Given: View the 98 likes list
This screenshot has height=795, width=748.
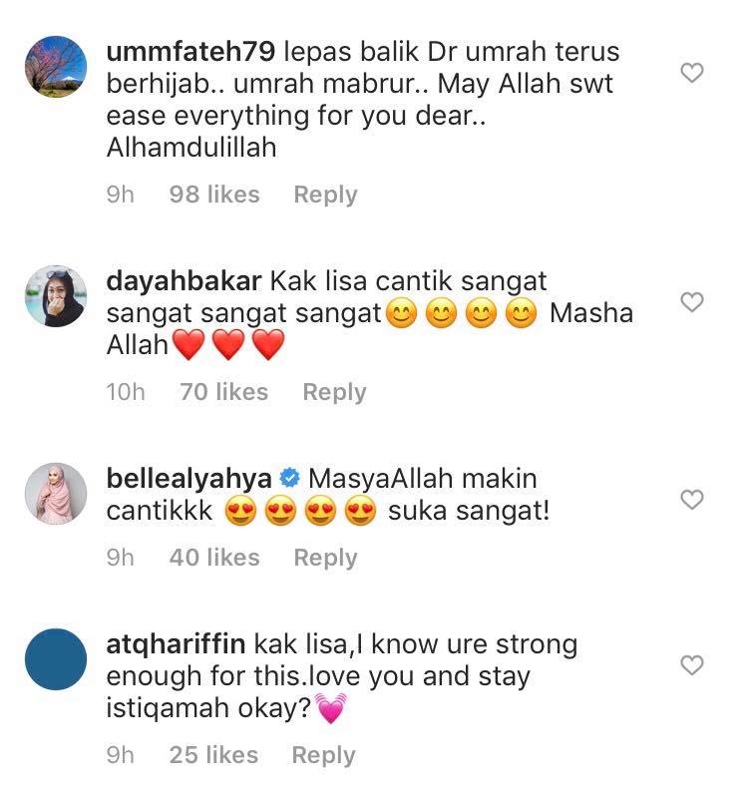Looking at the screenshot, I should click(214, 195).
